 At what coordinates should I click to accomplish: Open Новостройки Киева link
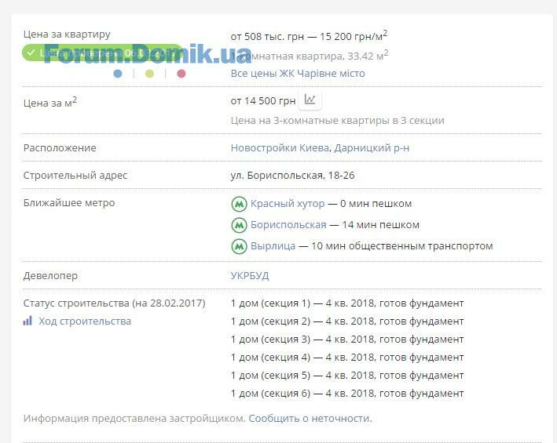[x=280, y=147]
